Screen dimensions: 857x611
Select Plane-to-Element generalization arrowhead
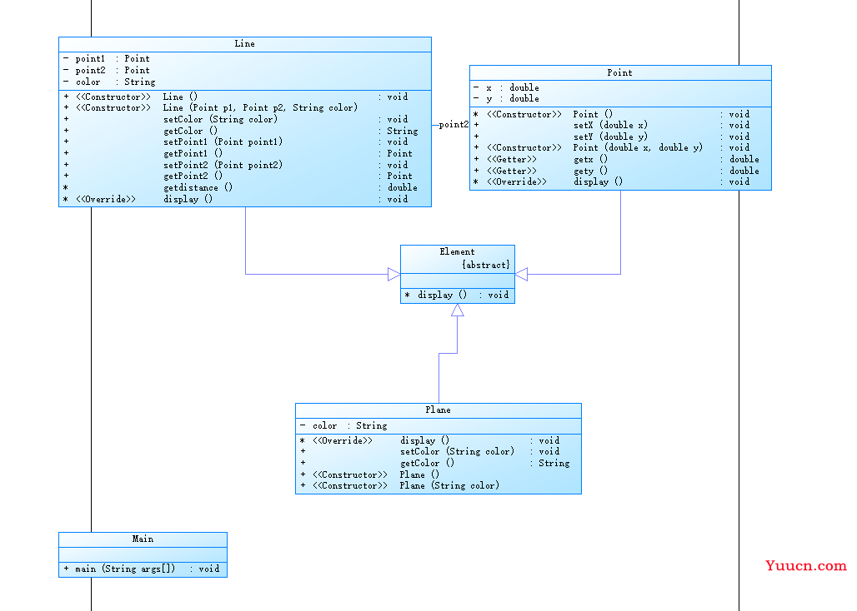tap(458, 310)
